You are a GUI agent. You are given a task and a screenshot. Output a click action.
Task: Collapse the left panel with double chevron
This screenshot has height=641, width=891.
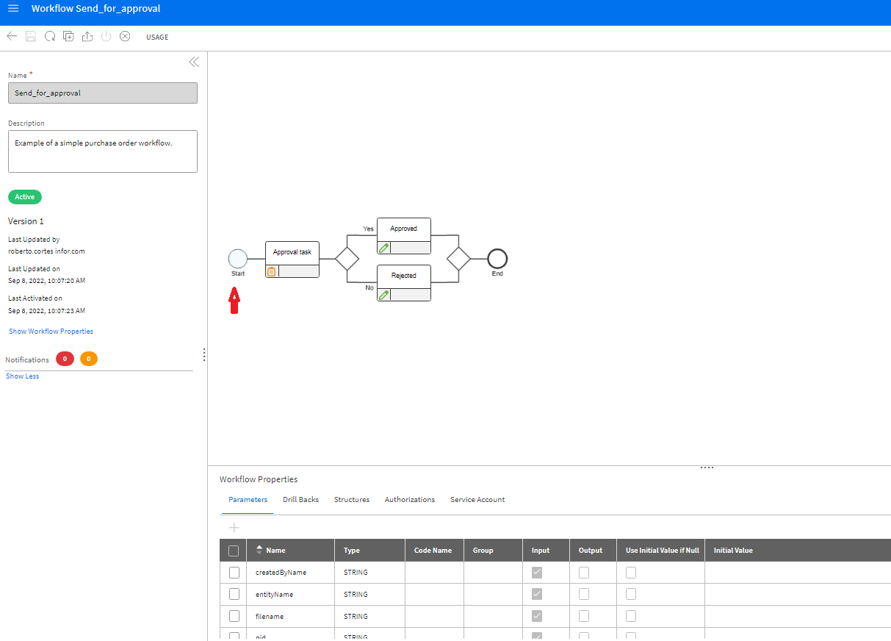194,62
